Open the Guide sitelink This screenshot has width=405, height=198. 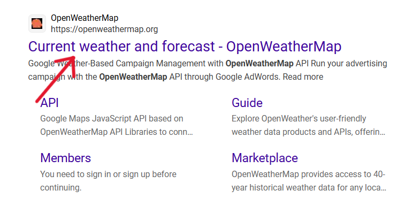pyautogui.click(x=247, y=103)
